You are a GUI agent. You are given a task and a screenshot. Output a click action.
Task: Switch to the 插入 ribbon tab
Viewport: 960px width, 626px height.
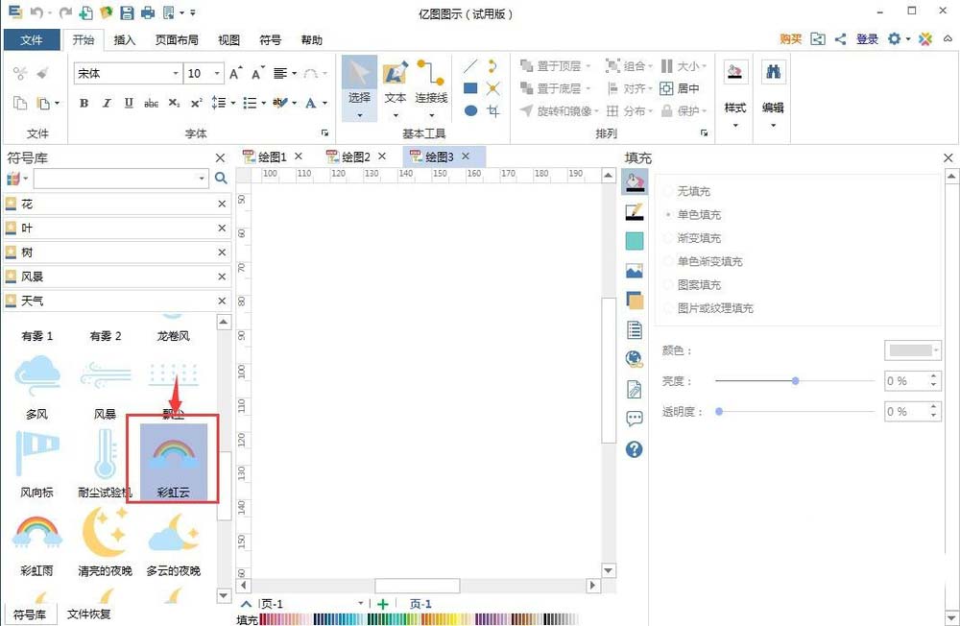tap(128, 40)
